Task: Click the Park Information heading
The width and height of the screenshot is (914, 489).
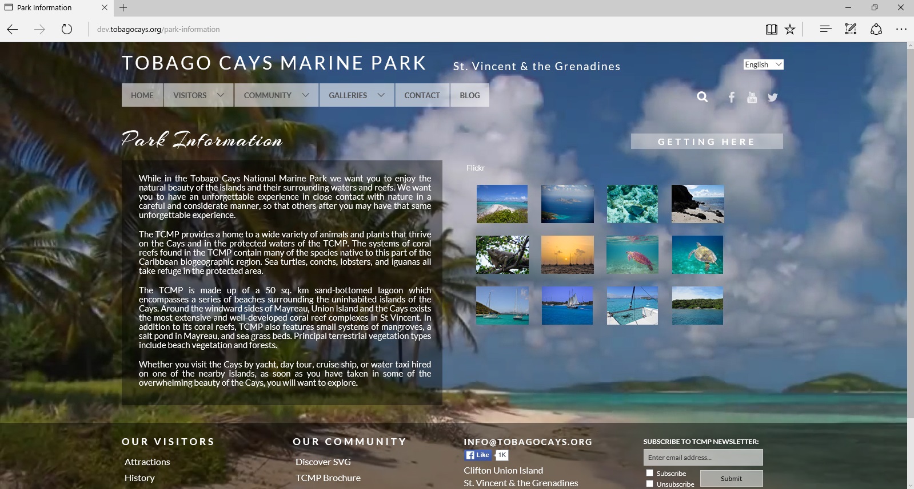Action: click(202, 140)
